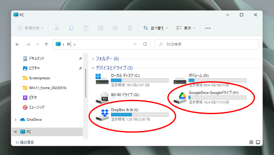
Task: Click the Delete trash can icon
Action: [130, 28]
